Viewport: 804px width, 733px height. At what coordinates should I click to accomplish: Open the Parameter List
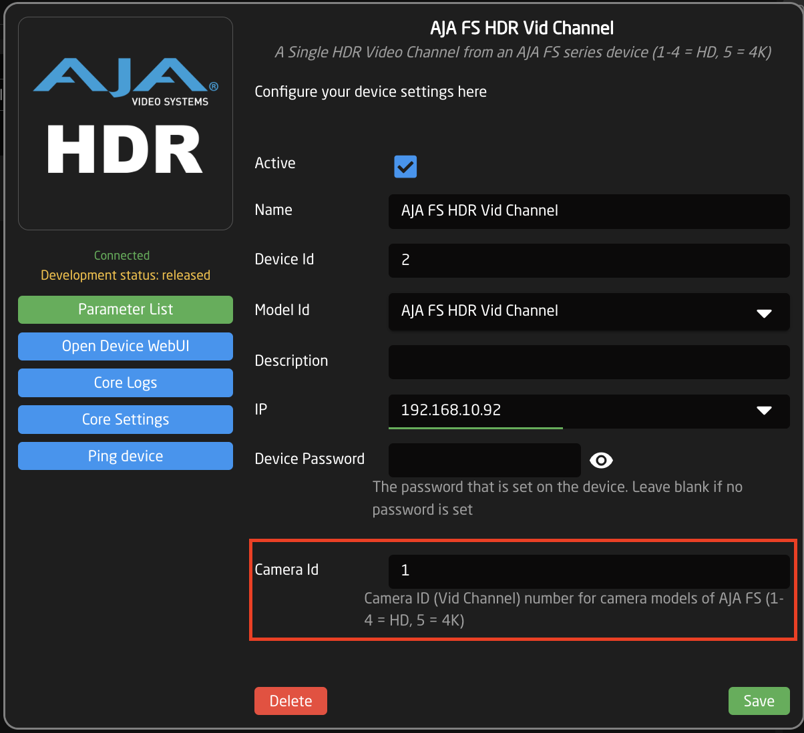point(126,310)
